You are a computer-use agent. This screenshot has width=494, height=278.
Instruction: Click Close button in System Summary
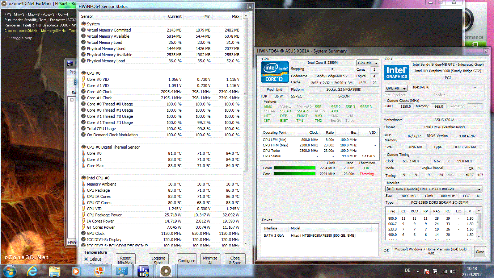pyautogui.click(x=480, y=252)
